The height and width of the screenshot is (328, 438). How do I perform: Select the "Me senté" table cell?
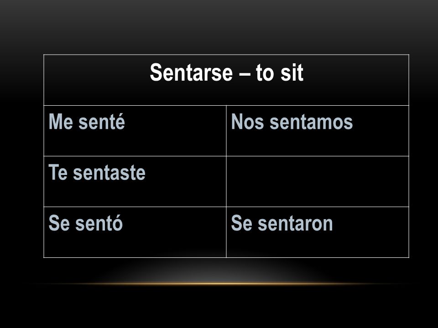135,131
